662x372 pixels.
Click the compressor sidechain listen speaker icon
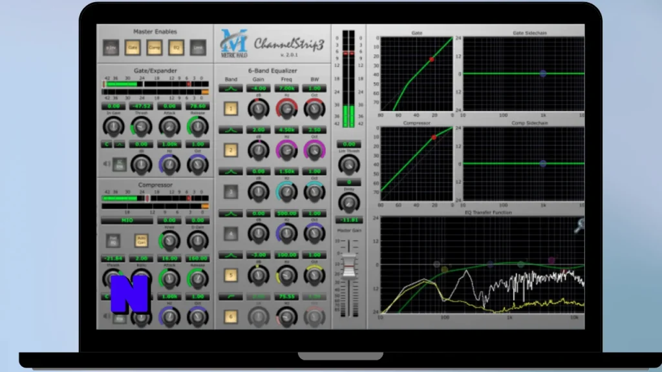pyautogui.click(x=107, y=315)
